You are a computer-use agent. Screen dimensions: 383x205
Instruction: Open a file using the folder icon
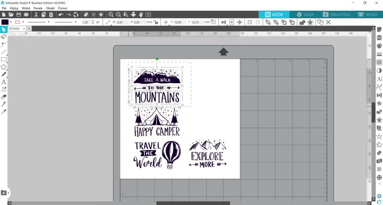11,15
